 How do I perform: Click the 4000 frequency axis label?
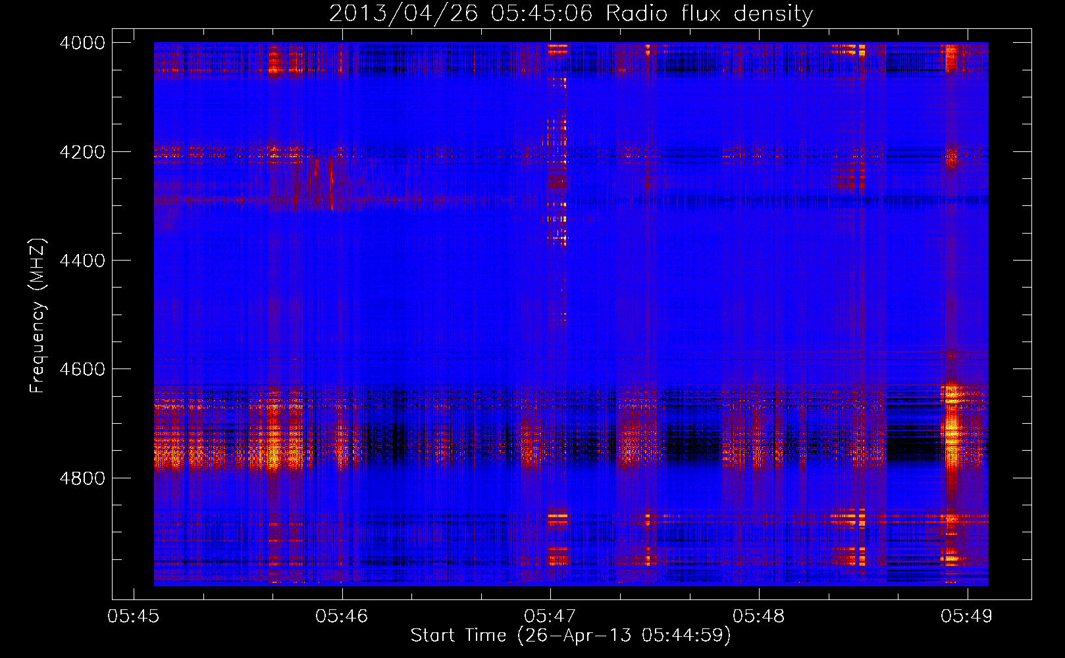[82, 43]
